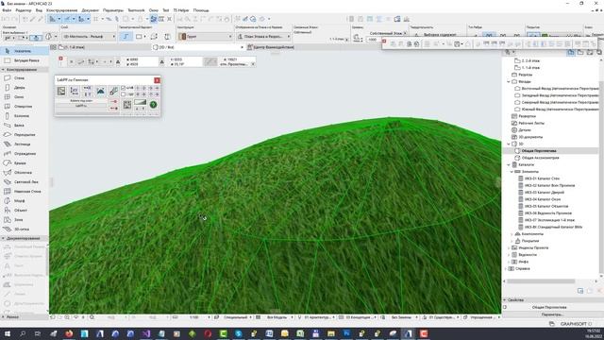Viewport: 604px width, 340px height.
Task: Choose the 3D-сетка (Mesh) tool
Action: point(22,229)
